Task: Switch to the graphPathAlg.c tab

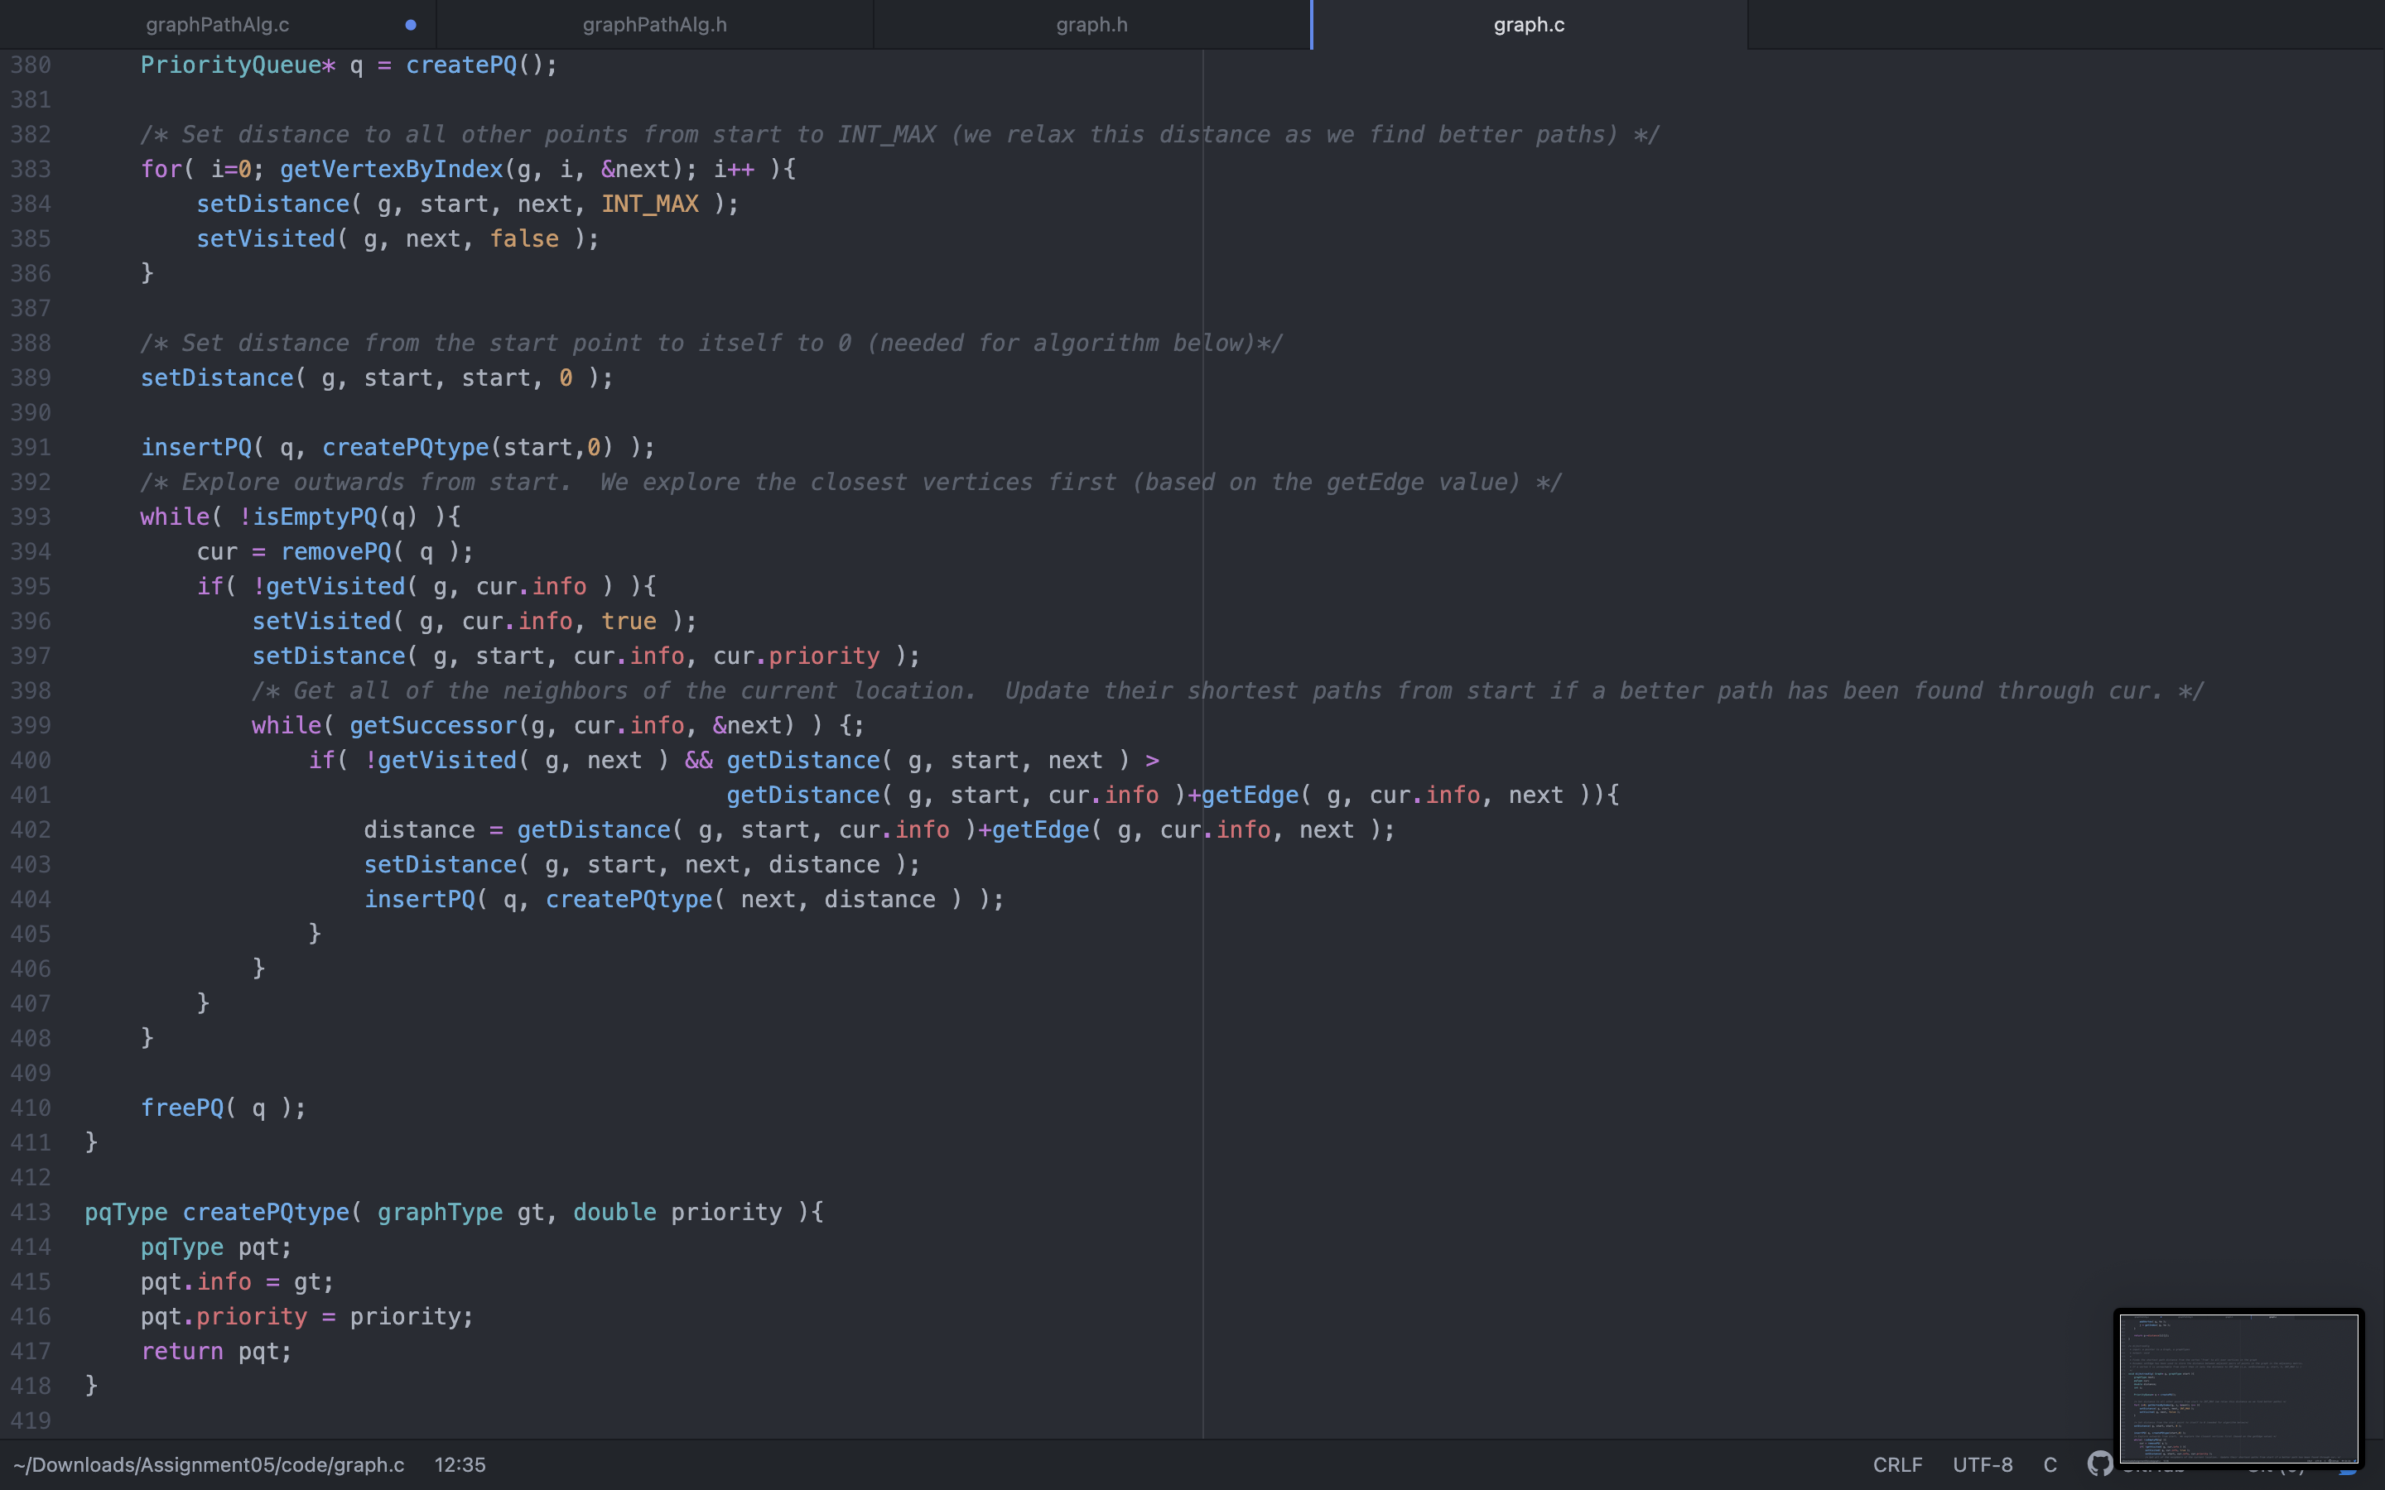Action: click(x=218, y=25)
